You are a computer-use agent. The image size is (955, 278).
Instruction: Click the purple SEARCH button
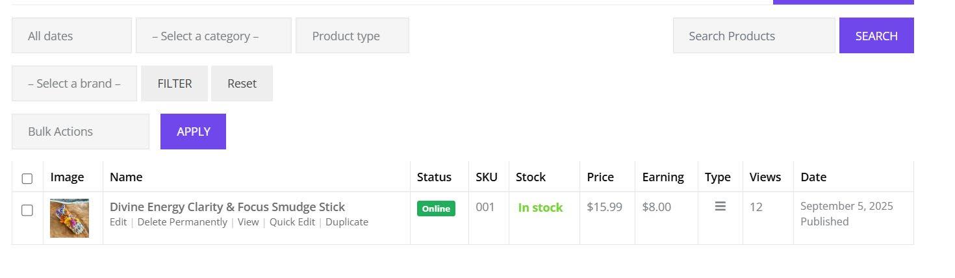click(x=876, y=36)
